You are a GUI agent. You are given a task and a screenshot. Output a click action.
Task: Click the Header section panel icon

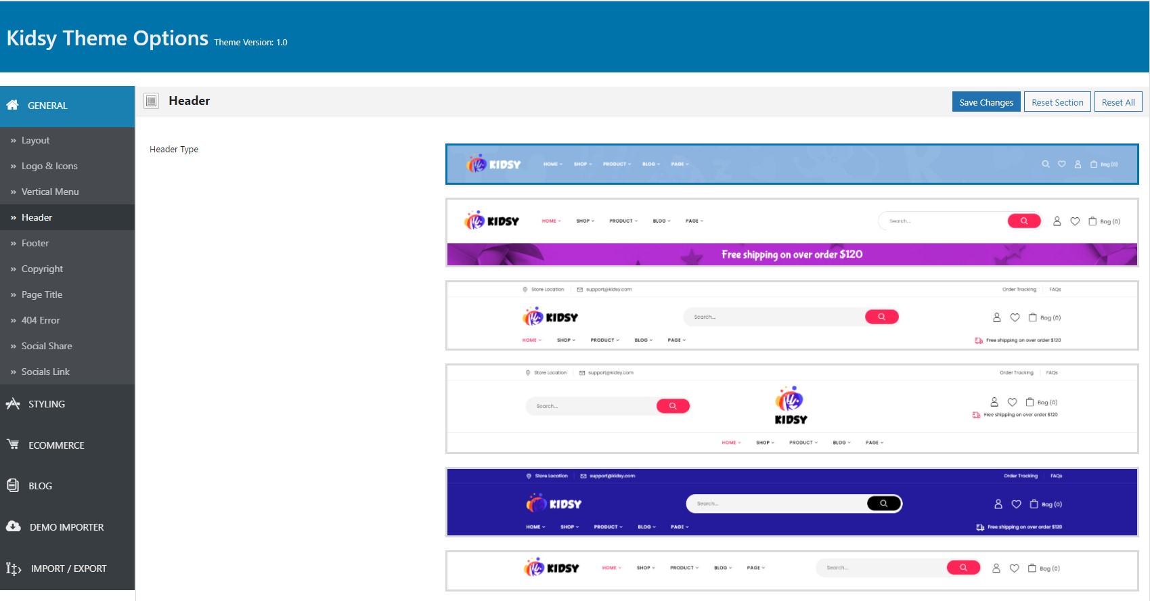(152, 101)
